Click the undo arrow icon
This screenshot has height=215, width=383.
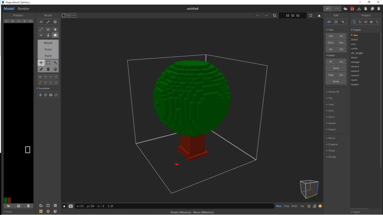pyautogui.click(x=328, y=9)
